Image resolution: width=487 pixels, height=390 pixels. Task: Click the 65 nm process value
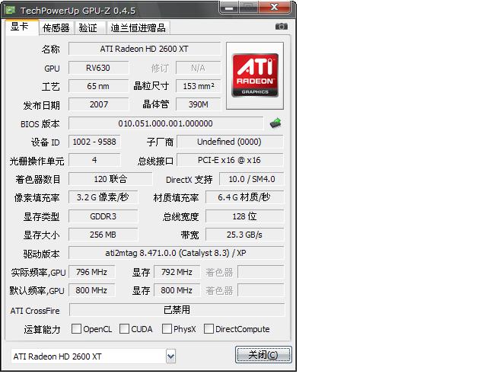pos(98,86)
